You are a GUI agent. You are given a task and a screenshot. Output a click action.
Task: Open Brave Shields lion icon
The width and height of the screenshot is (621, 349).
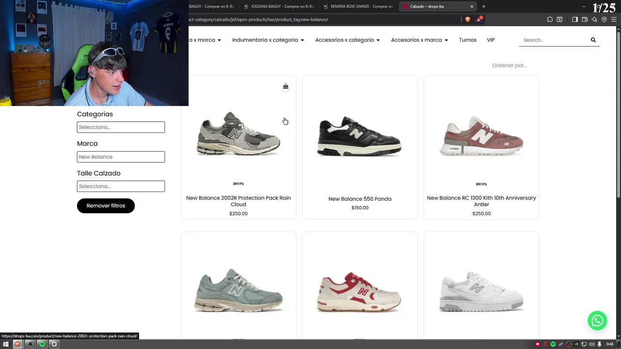[x=468, y=19]
